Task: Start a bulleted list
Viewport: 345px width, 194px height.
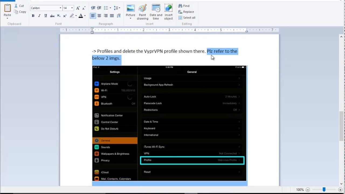Action: click(106, 8)
